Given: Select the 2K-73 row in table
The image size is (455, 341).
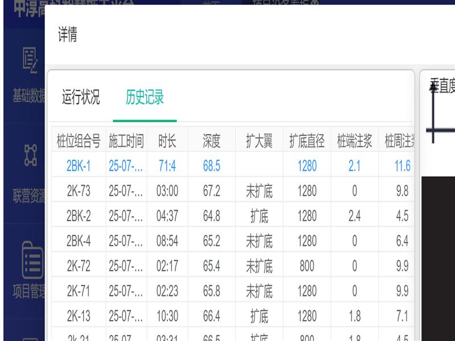Looking at the screenshot, I should 78,191.
